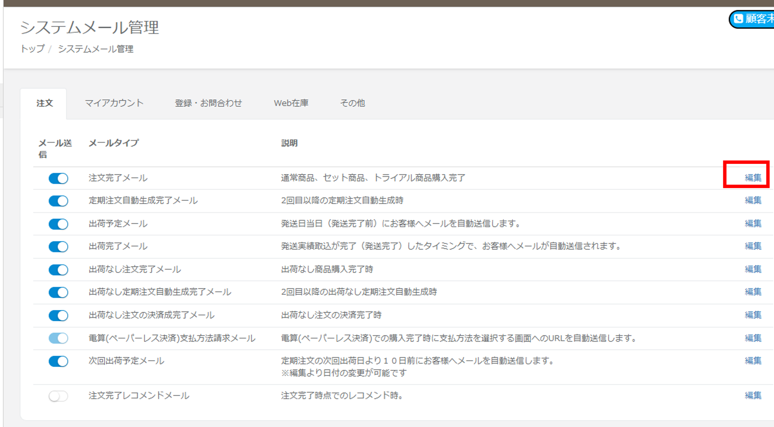Go to トップ breadcrumb link
This screenshot has height=427, width=774.
pyautogui.click(x=32, y=49)
